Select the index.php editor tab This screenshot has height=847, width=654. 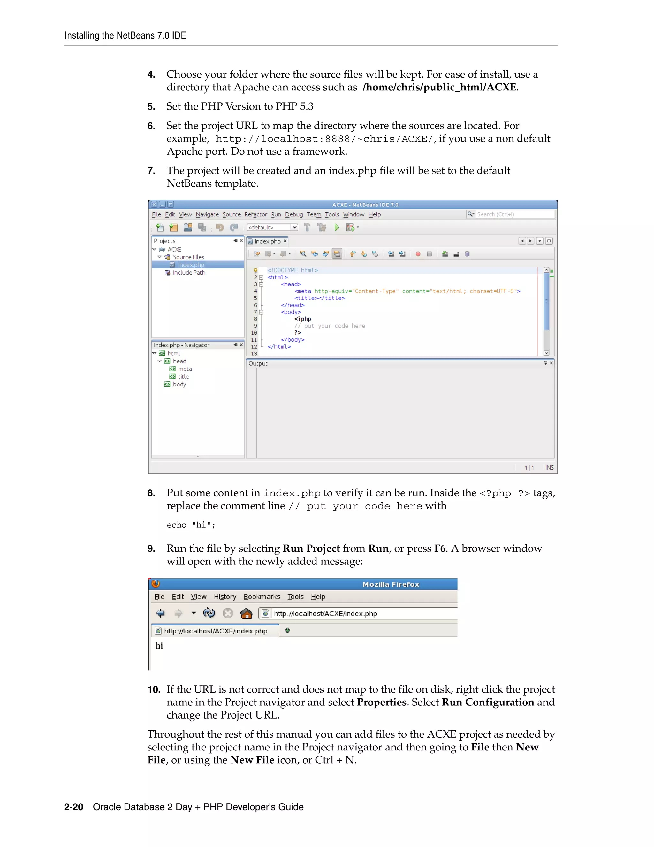click(267, 241)
